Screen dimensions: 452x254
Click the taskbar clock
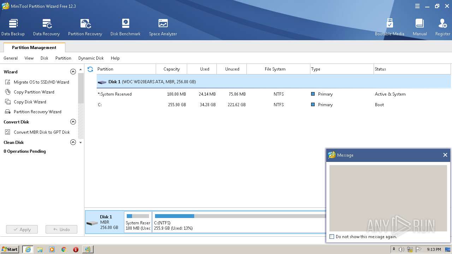[x=434, y=249]
